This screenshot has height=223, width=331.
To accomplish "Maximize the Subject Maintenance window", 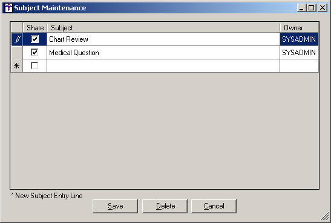I will [x=312, y=8].
